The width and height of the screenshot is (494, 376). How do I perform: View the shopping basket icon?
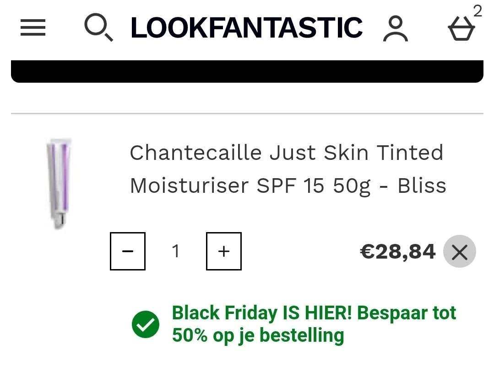(x=461, y=29)
